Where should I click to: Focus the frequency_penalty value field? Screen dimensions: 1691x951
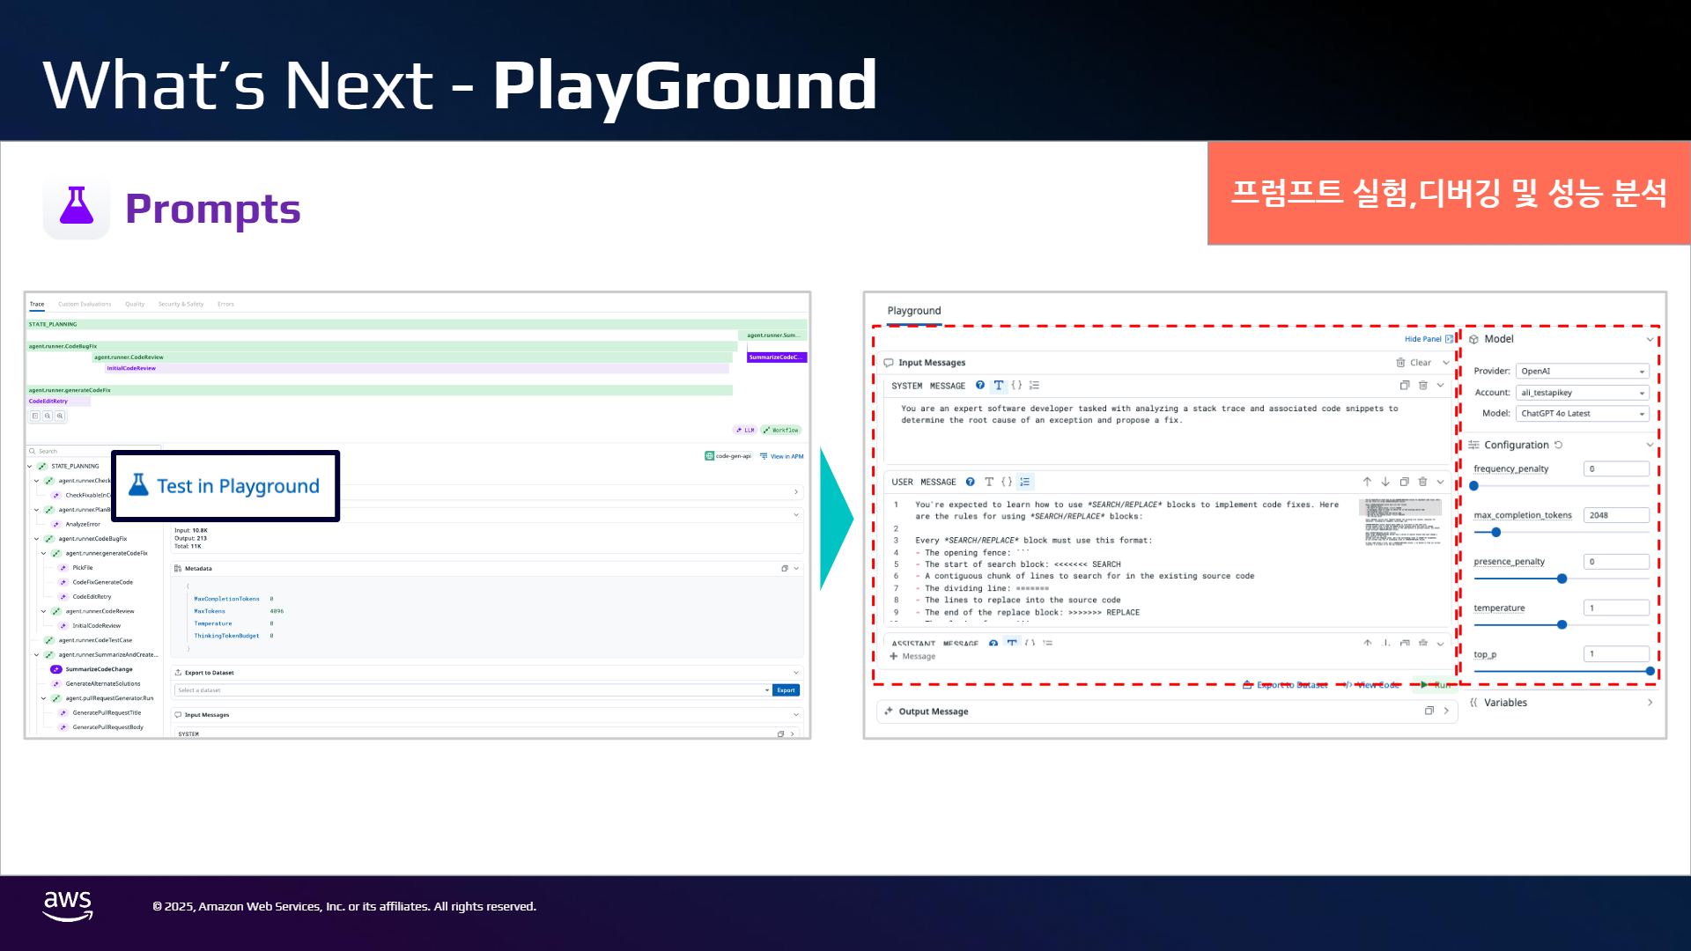pyautogui.click(x=1616, y=469)
